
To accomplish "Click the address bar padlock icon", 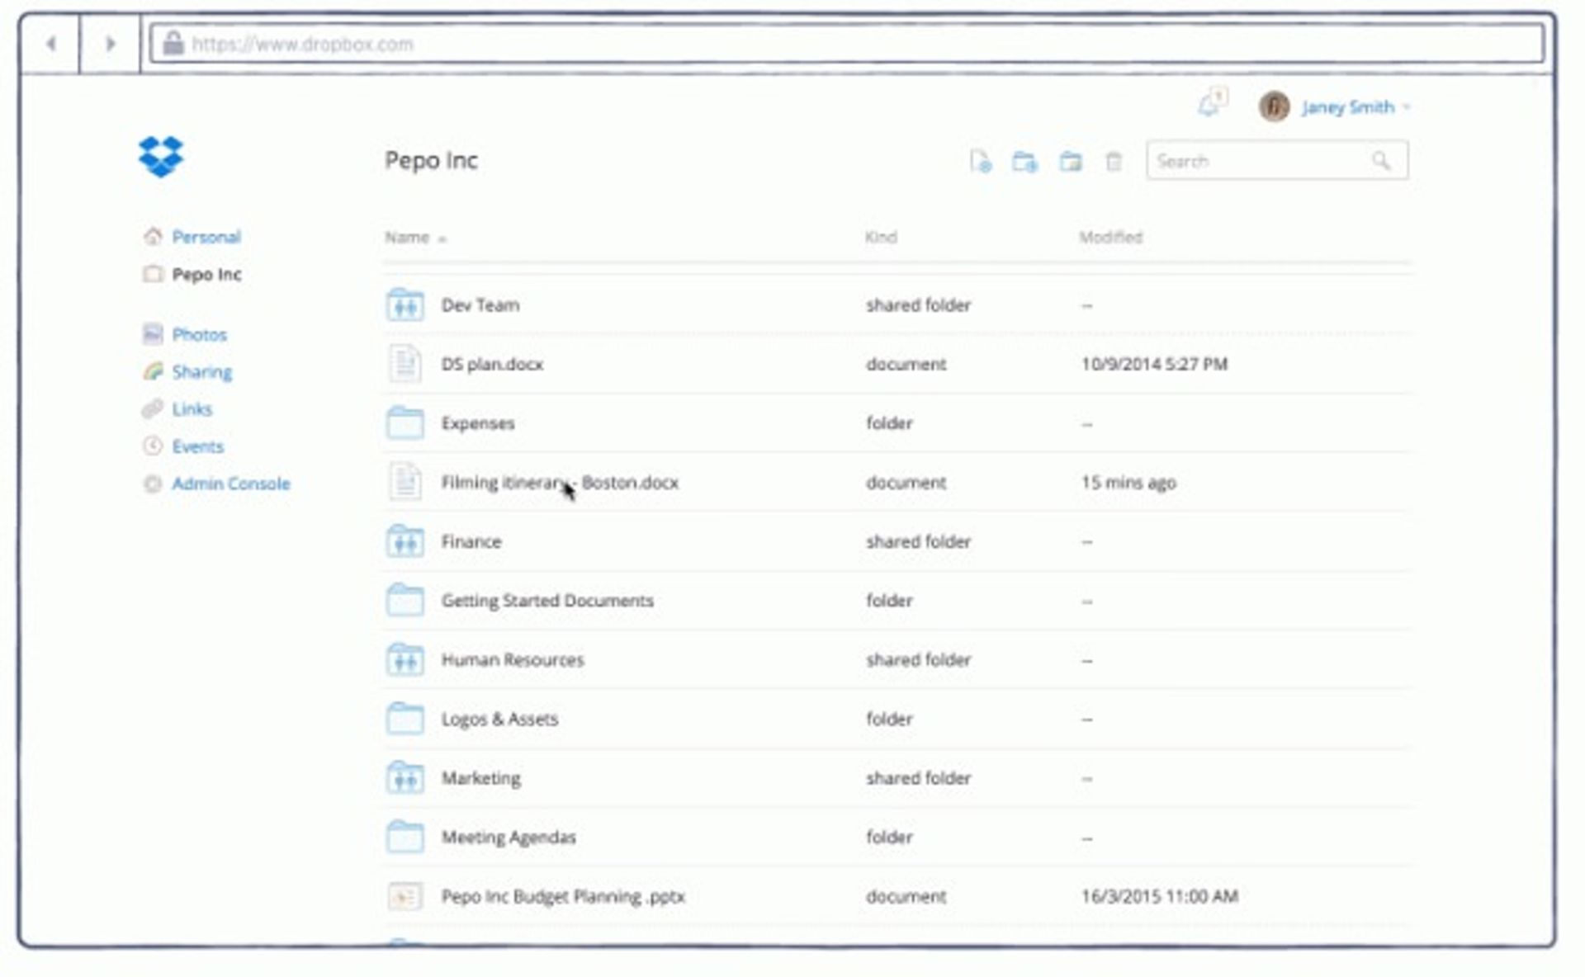I will coord(173,43).
